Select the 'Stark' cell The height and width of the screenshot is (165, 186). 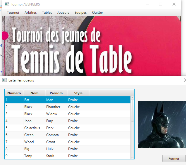click(x=56, y=156)
